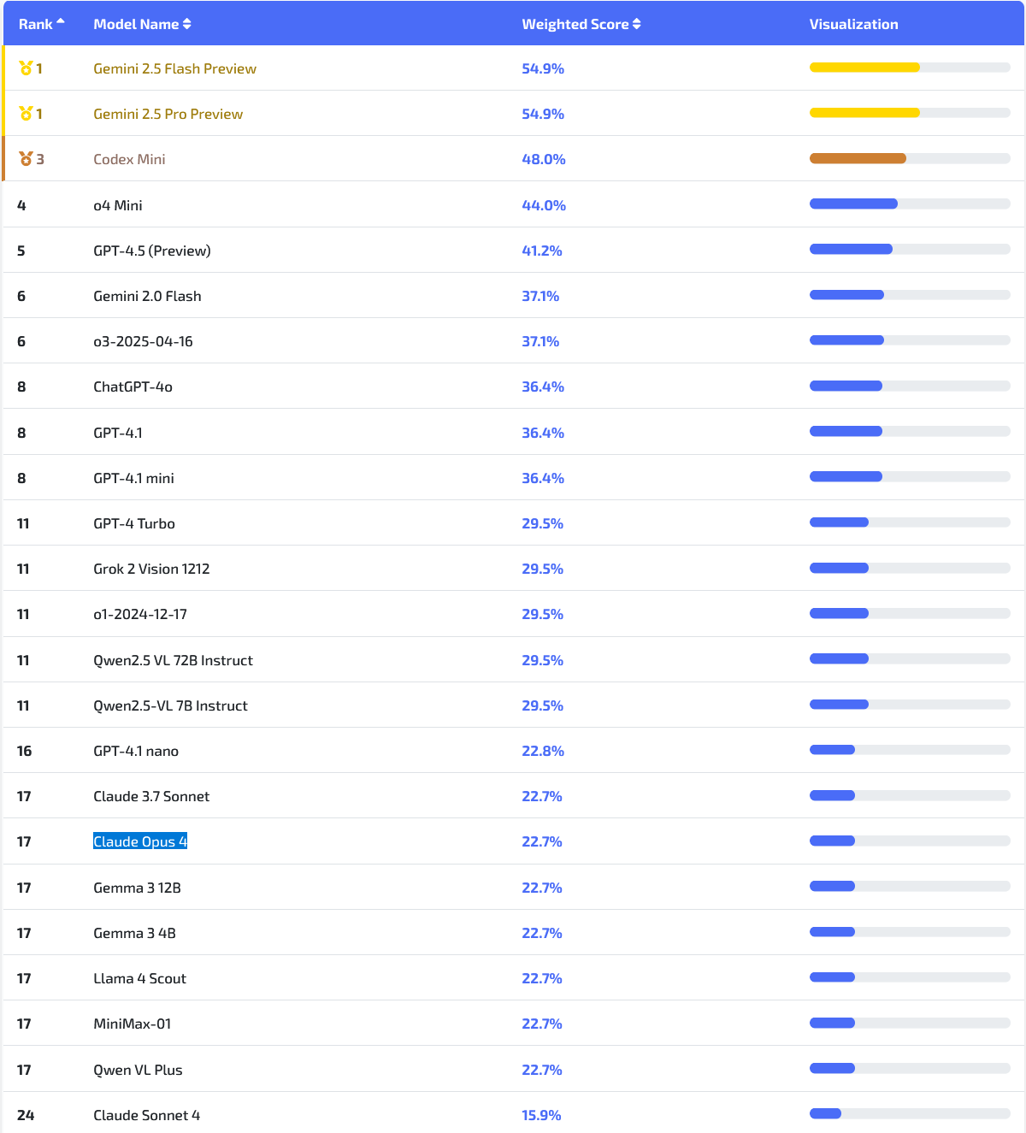
Task: Click the blue score bar for o4 Mini
Action: click(853, 204)
